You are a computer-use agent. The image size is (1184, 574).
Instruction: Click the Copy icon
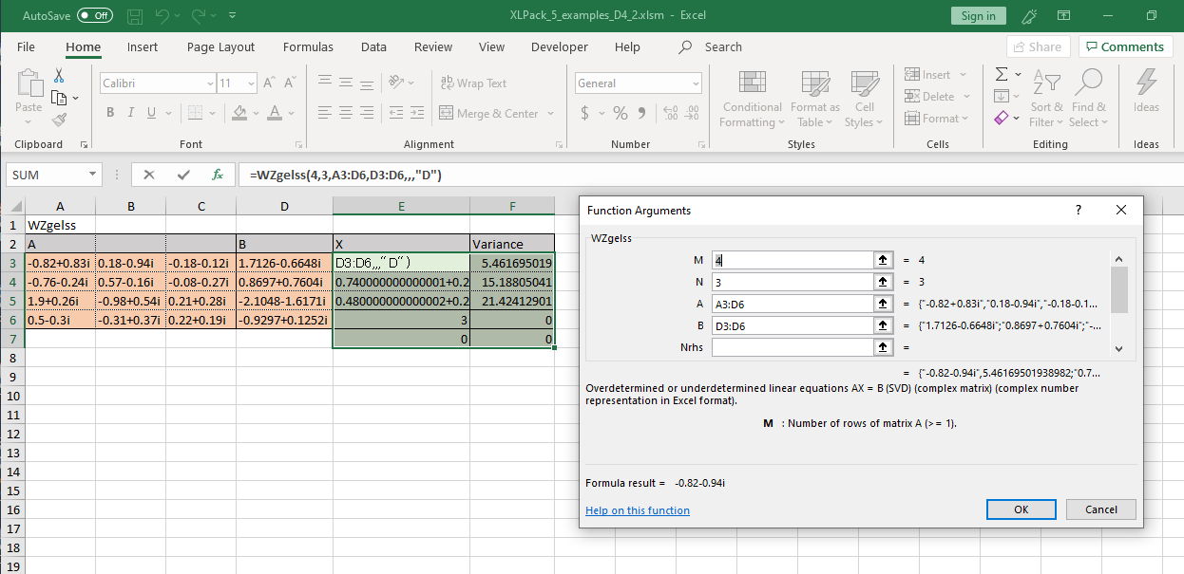click(x=59, y=98)
